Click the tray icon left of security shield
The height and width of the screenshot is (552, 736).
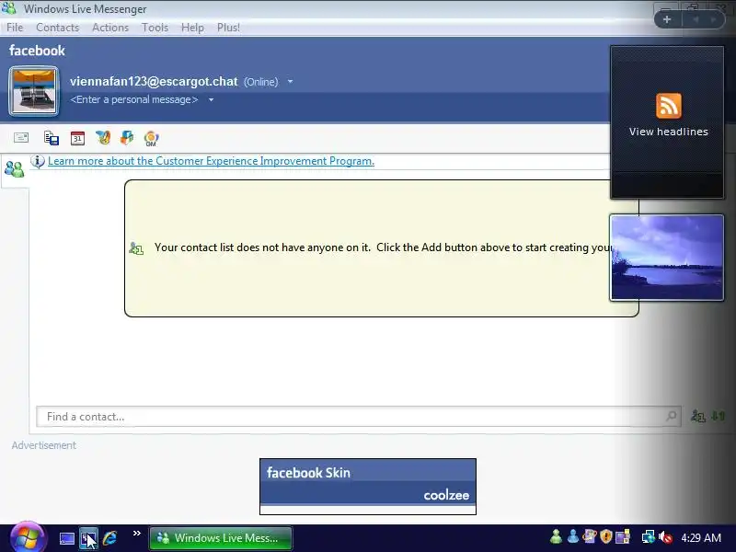coord(590,536)
